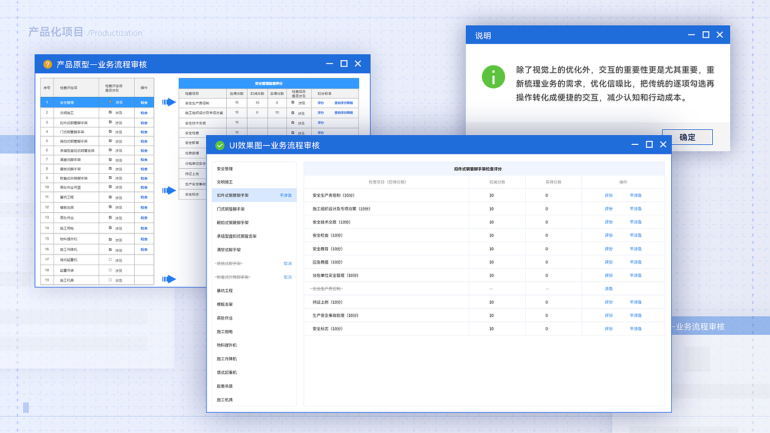Screen dimensions: 770x433
Task: Minimize the UI效果图 window
Action: point(635,144)
